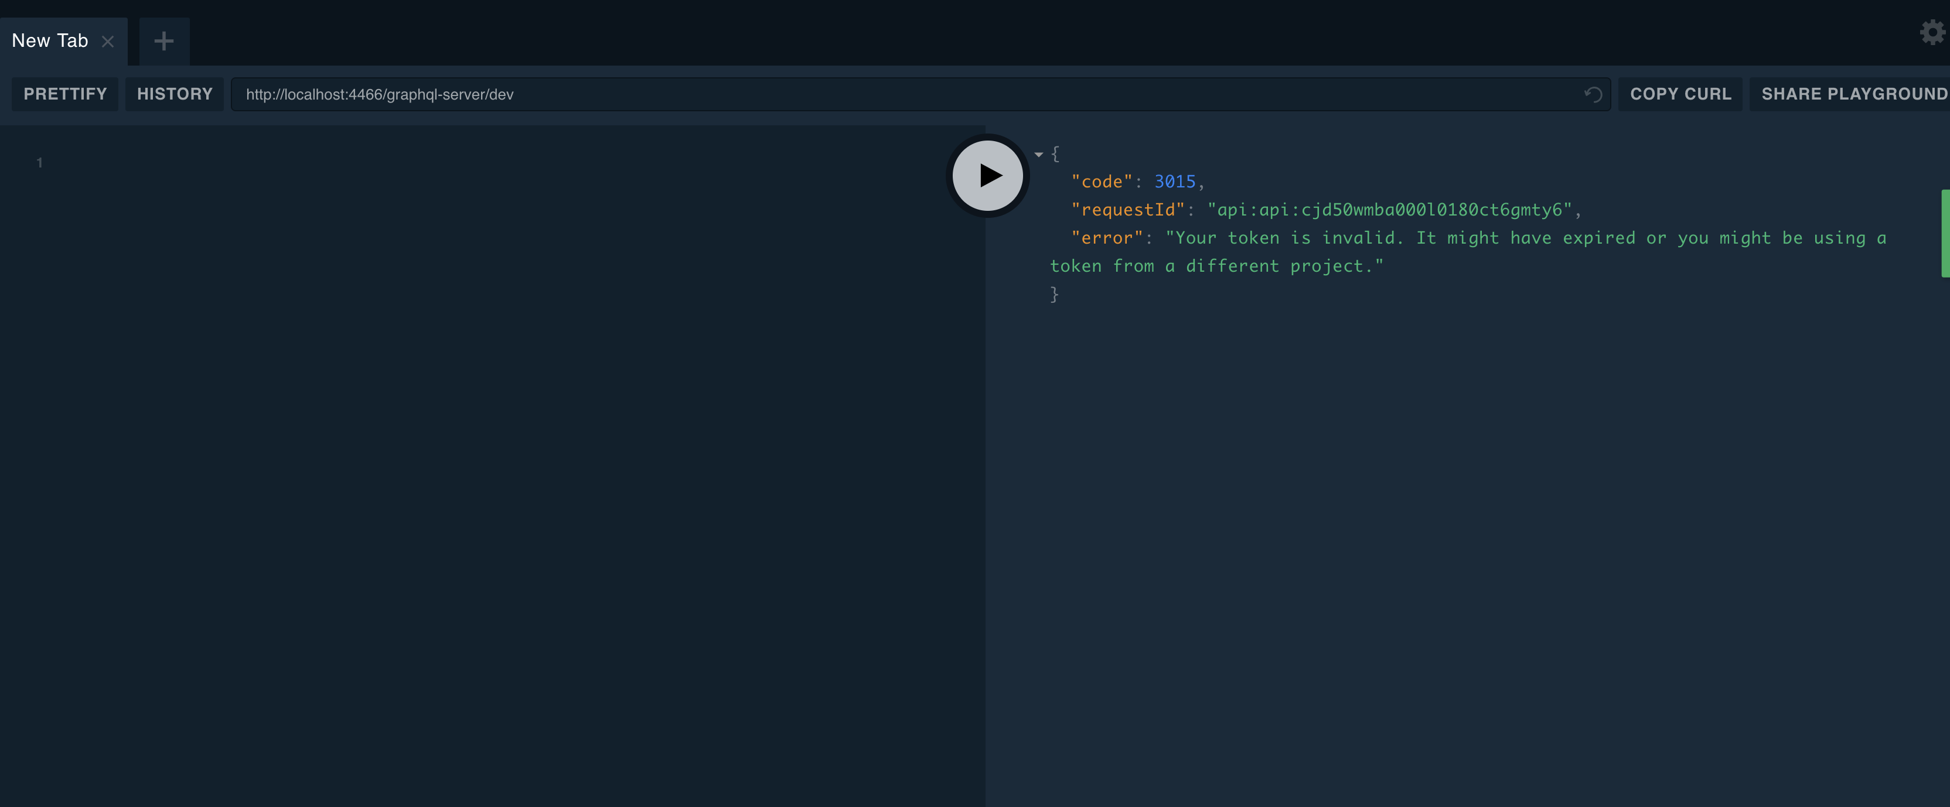The height and width of the screenshot is (807, 1950).
Task: Open the settings gear
Action: coord(1931,33)
